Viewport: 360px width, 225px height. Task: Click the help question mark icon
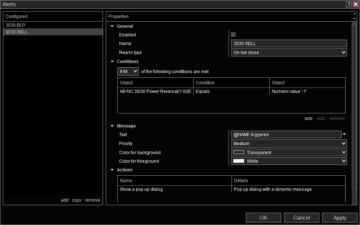349,4
